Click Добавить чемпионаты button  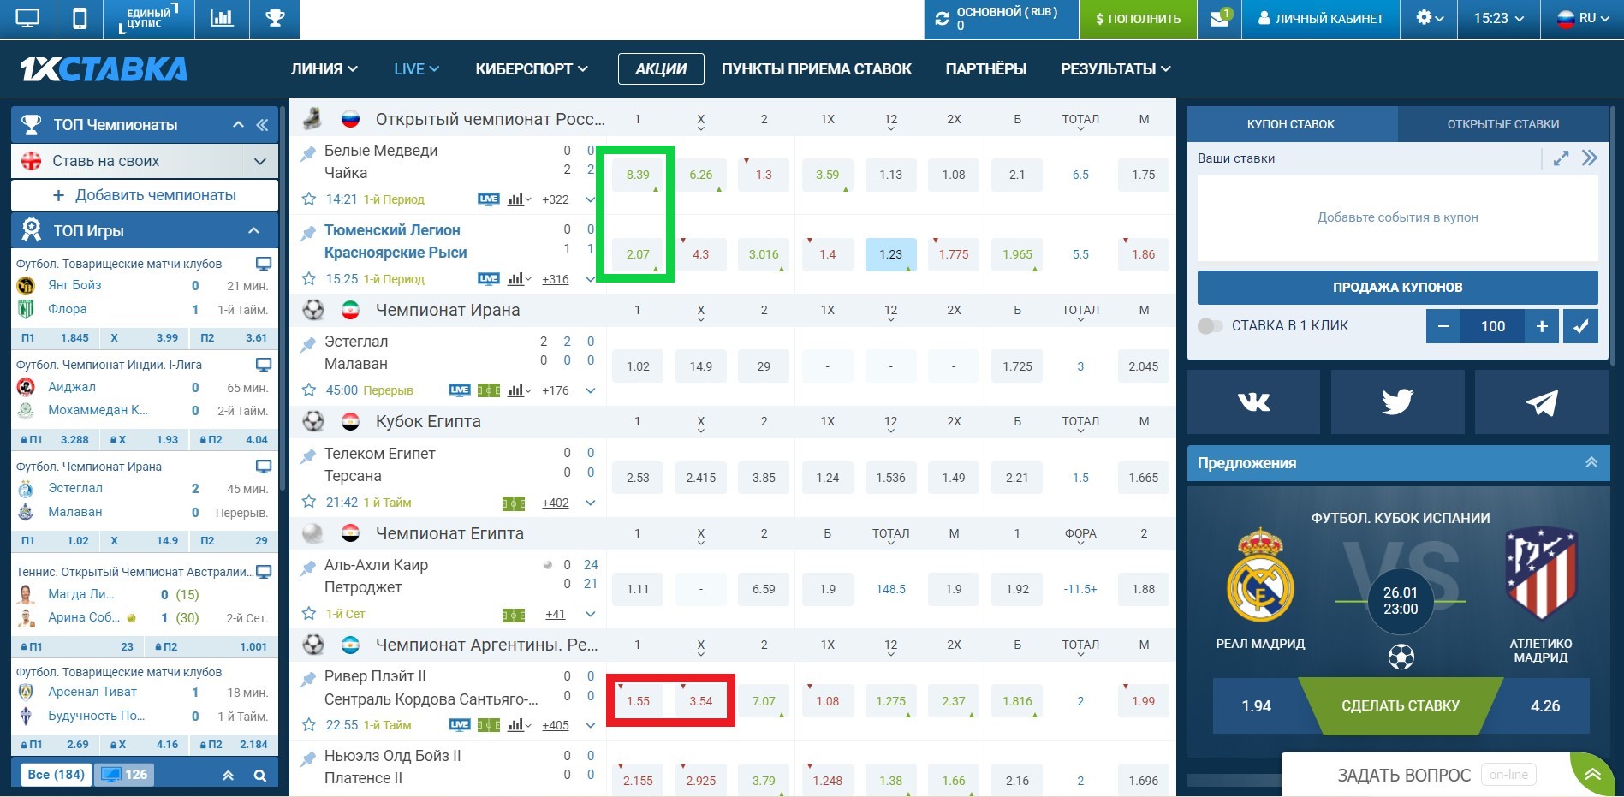[145, 195]
